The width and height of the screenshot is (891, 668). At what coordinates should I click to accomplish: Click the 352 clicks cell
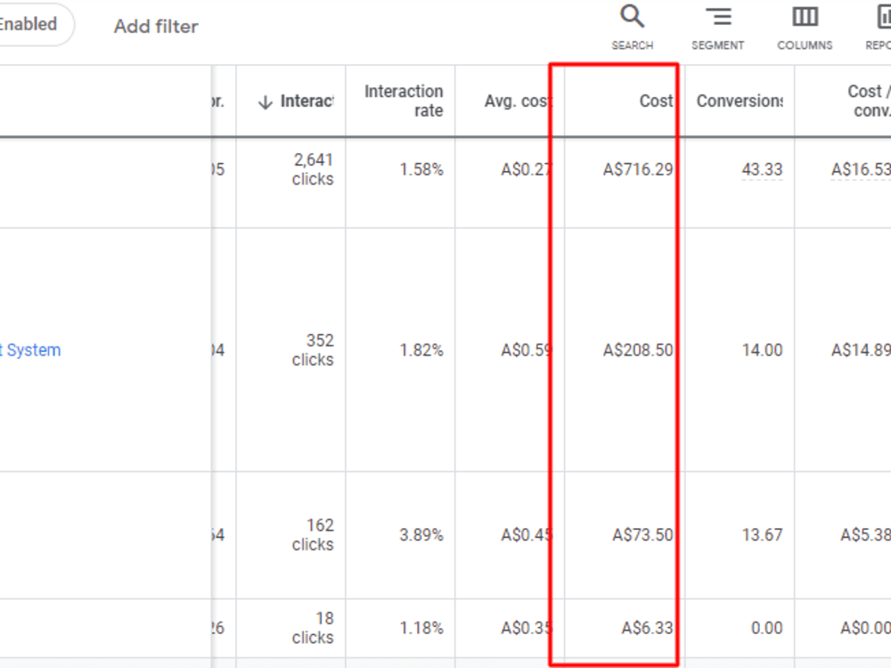click(313, 350)
